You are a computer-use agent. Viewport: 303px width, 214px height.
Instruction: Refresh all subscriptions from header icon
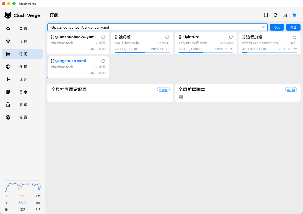pos(275,15)
